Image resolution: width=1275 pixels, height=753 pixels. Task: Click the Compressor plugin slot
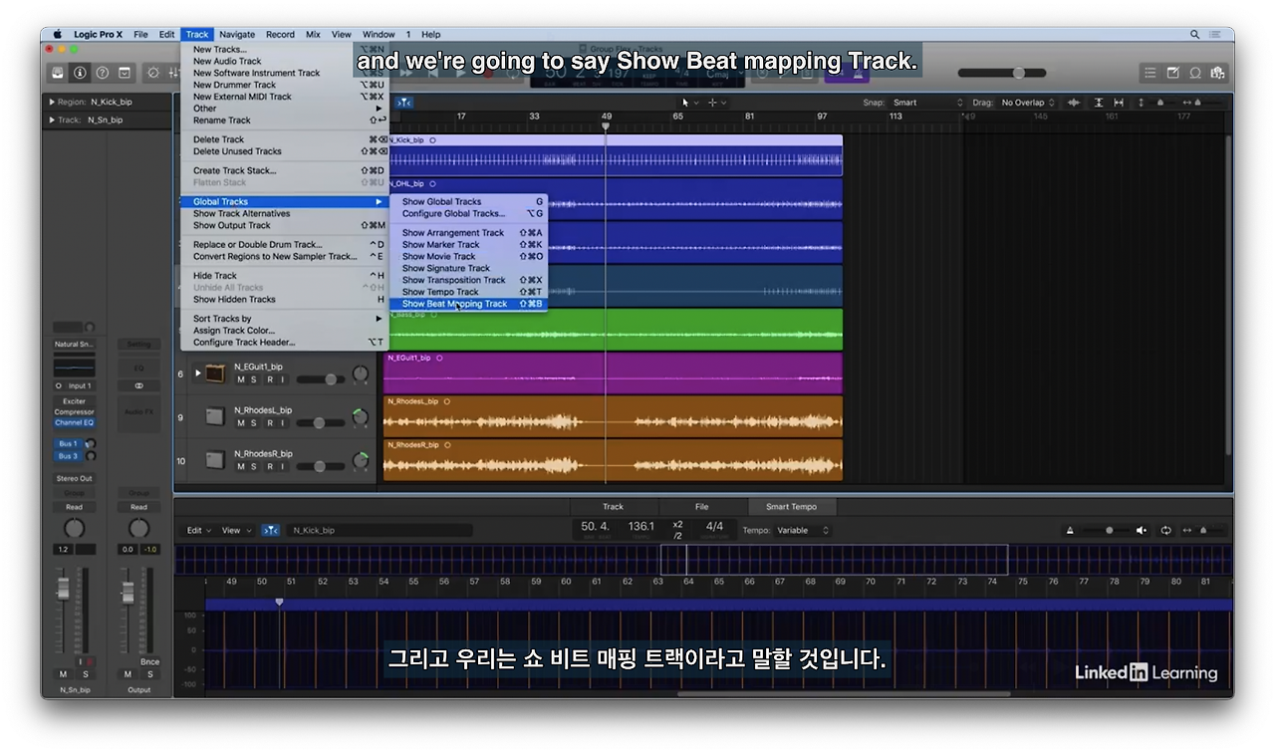[75, 411]
